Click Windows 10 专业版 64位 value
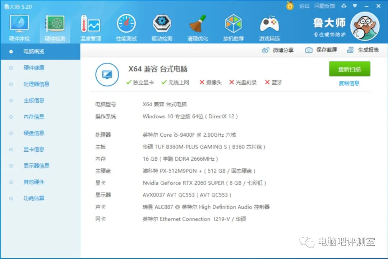Viewport: 388px width, 259px height. click(190, 116)
